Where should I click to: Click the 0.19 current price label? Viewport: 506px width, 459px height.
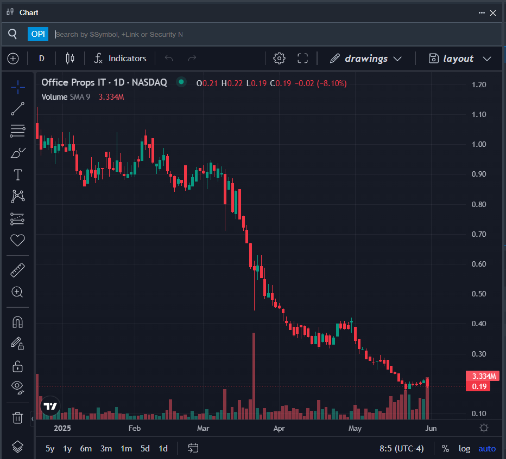pos(478,386)
